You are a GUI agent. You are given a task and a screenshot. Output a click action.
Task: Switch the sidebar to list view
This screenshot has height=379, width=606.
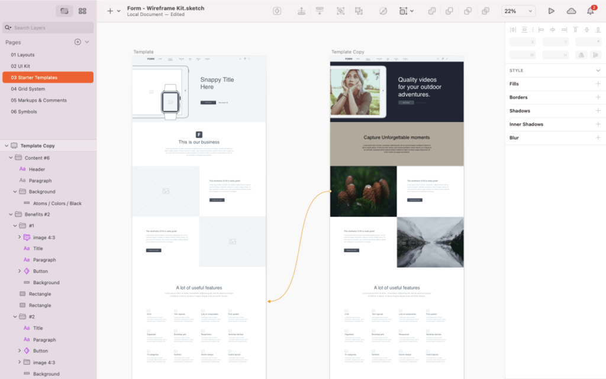point(64,10)
